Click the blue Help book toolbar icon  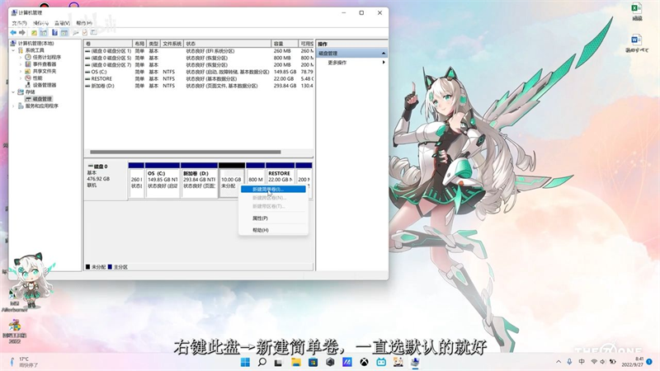[54, 32]
